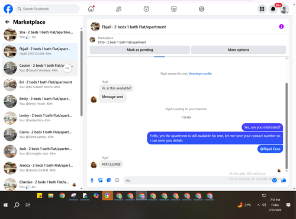Focus the message text input field
Image resolution: width=296 pixels, height=219 pixels.
[x=197, y=181]
